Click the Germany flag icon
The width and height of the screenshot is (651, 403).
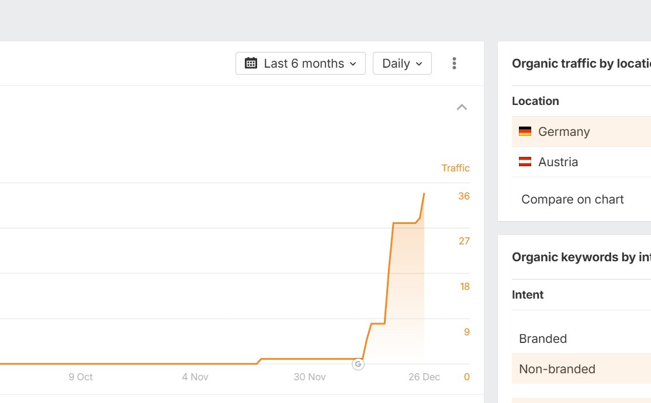click(525, 132)
